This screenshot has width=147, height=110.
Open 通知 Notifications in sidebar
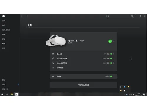[4, 84]
